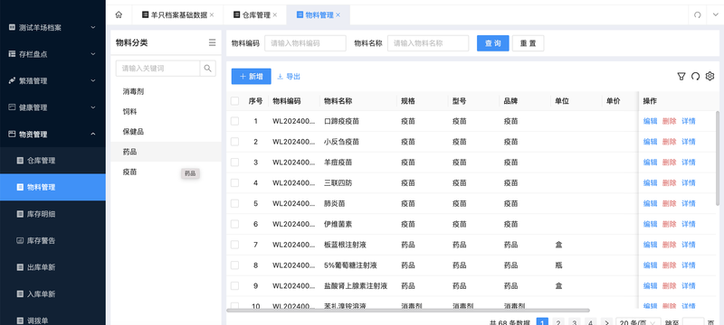Go to page 3
Image resolution: width=724 pixels, height=325 pixels.
click(575, 322)
